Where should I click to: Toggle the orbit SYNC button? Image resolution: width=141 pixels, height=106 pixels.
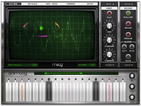coord(109,13)
